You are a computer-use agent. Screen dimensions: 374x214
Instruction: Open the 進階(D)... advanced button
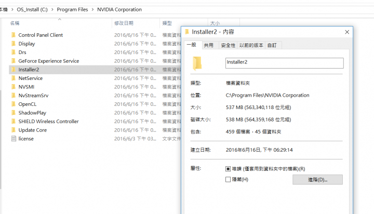317,180
